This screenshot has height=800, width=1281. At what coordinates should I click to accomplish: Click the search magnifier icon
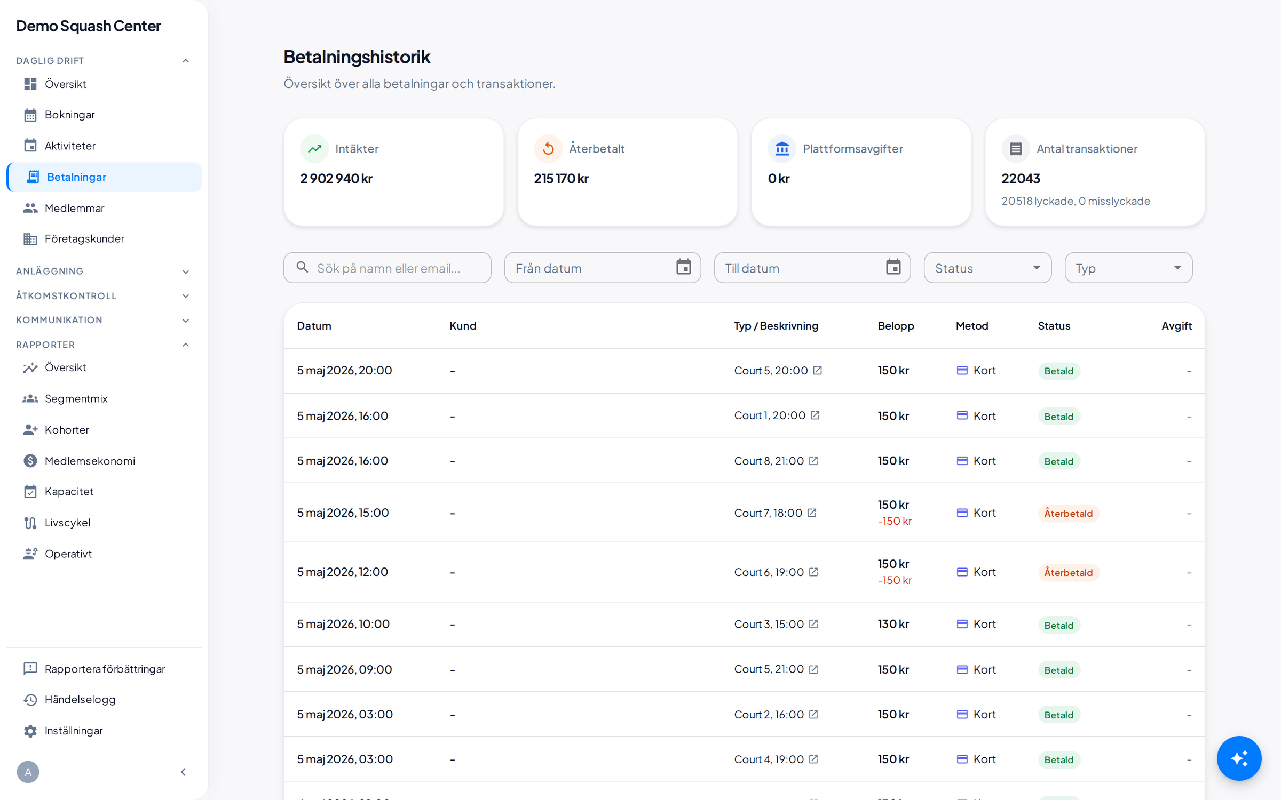click(x=302, y=267)
